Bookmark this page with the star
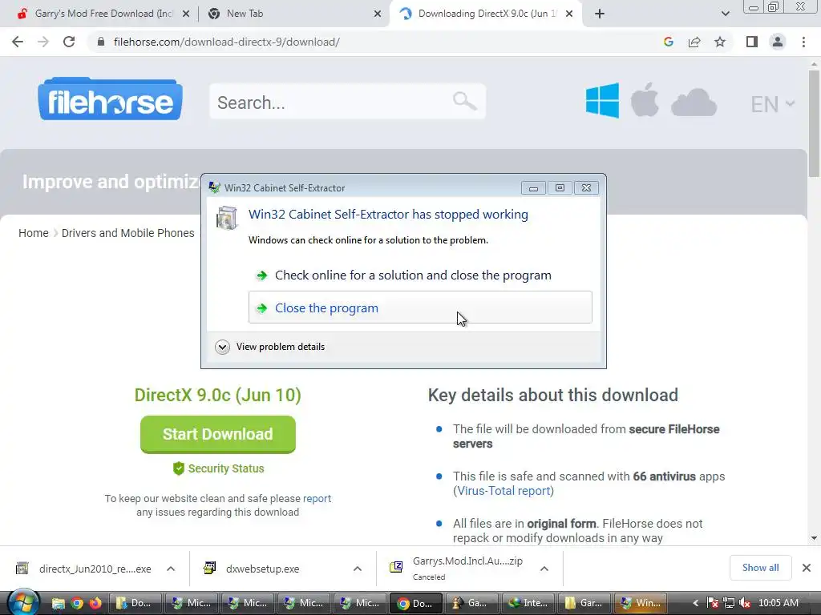This screenshot has width=821, height=615. [x=720, y=42]
